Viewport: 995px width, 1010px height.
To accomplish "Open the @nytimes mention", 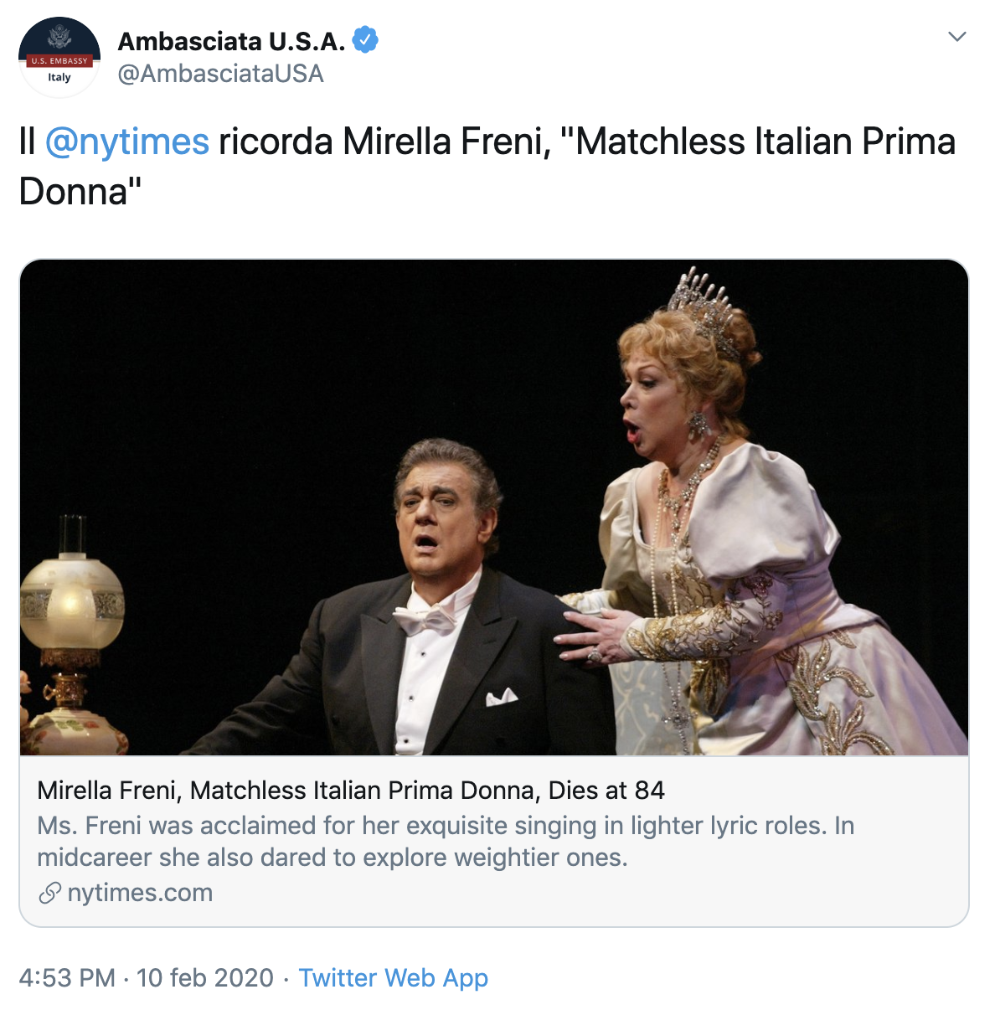I will [126, 142].
